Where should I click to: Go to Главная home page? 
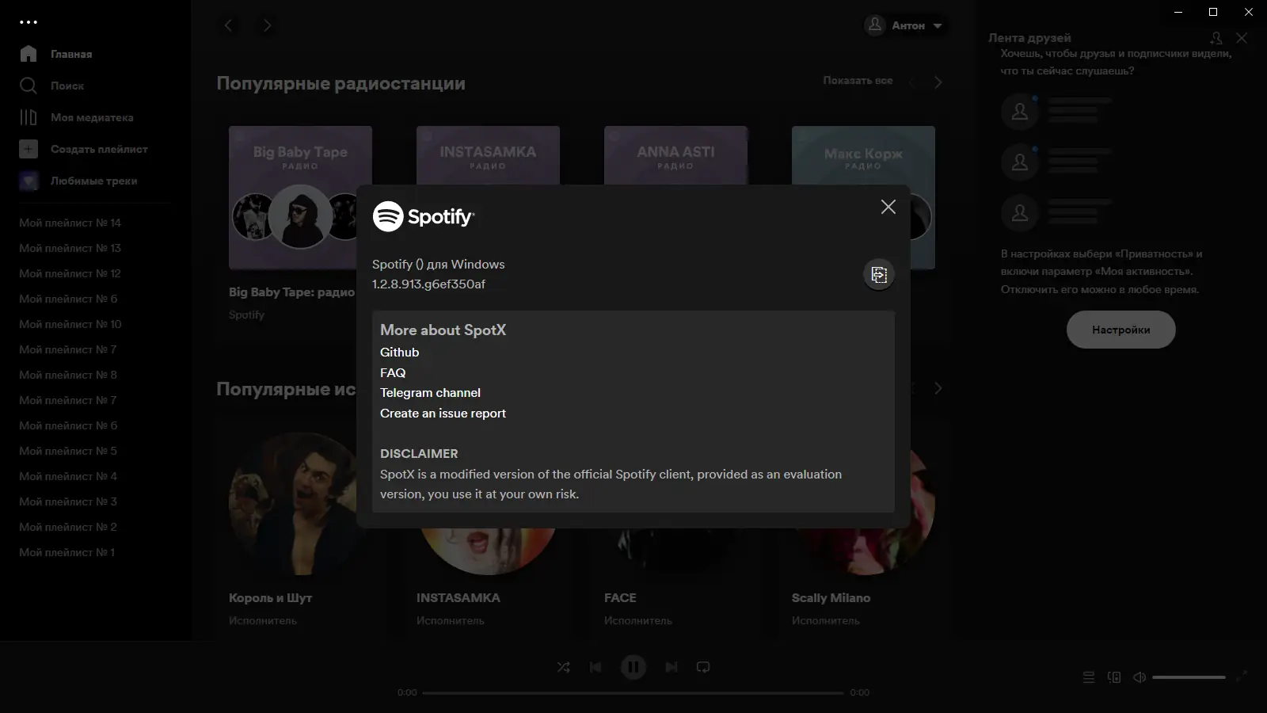point(55,54)
